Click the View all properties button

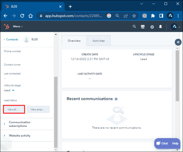(14, 109)
